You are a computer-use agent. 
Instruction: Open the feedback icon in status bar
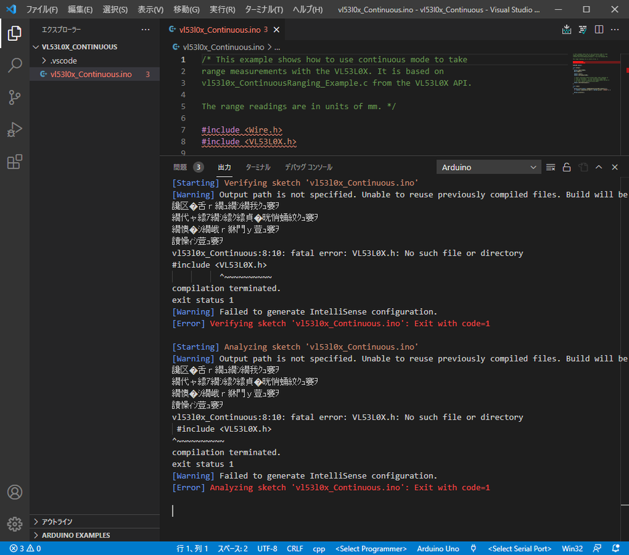(597, 548)
